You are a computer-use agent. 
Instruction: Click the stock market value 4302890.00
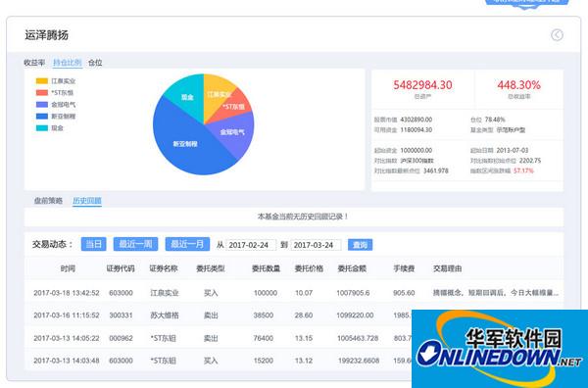pyautogui.click(x=416, y=120)
